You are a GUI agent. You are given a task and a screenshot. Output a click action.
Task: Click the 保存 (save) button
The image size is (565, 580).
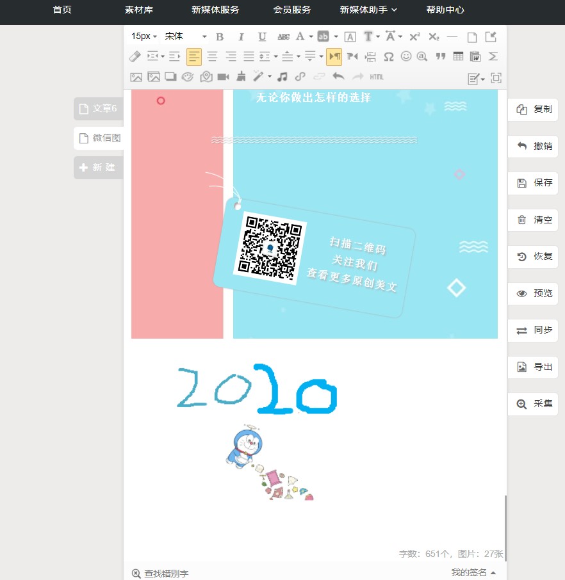[x=534, y=183]
